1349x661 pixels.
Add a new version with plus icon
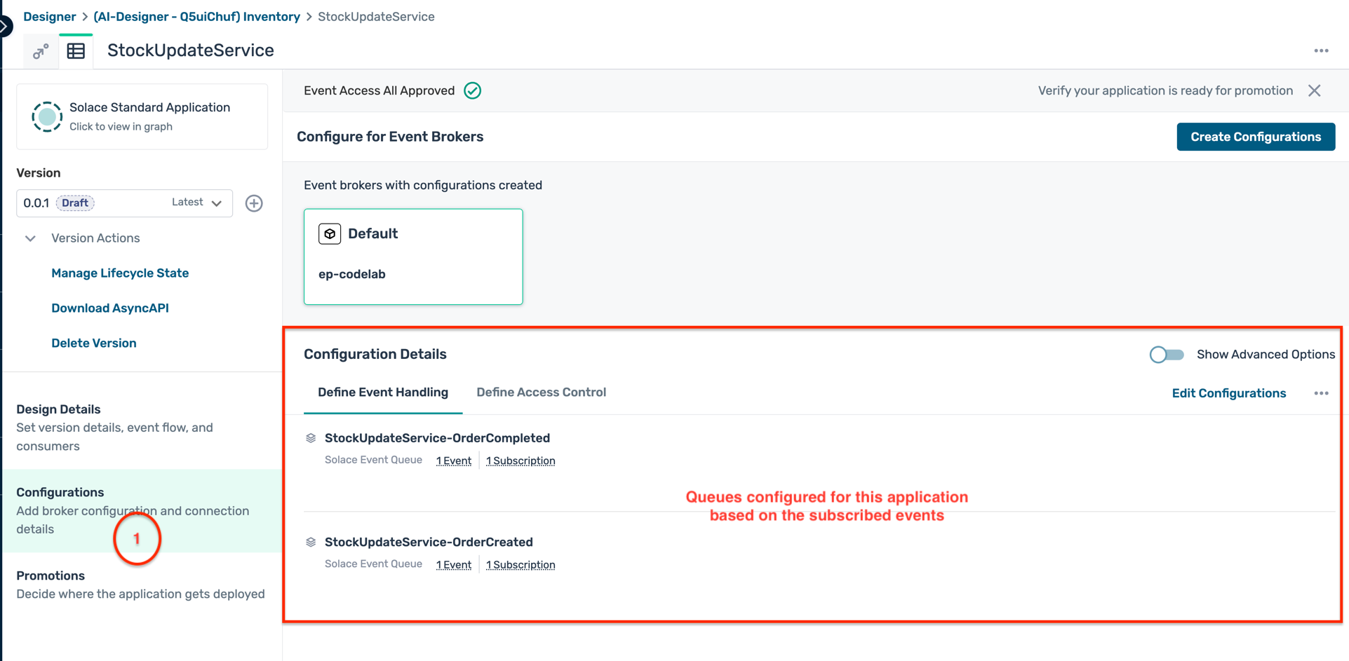[254, 203]
